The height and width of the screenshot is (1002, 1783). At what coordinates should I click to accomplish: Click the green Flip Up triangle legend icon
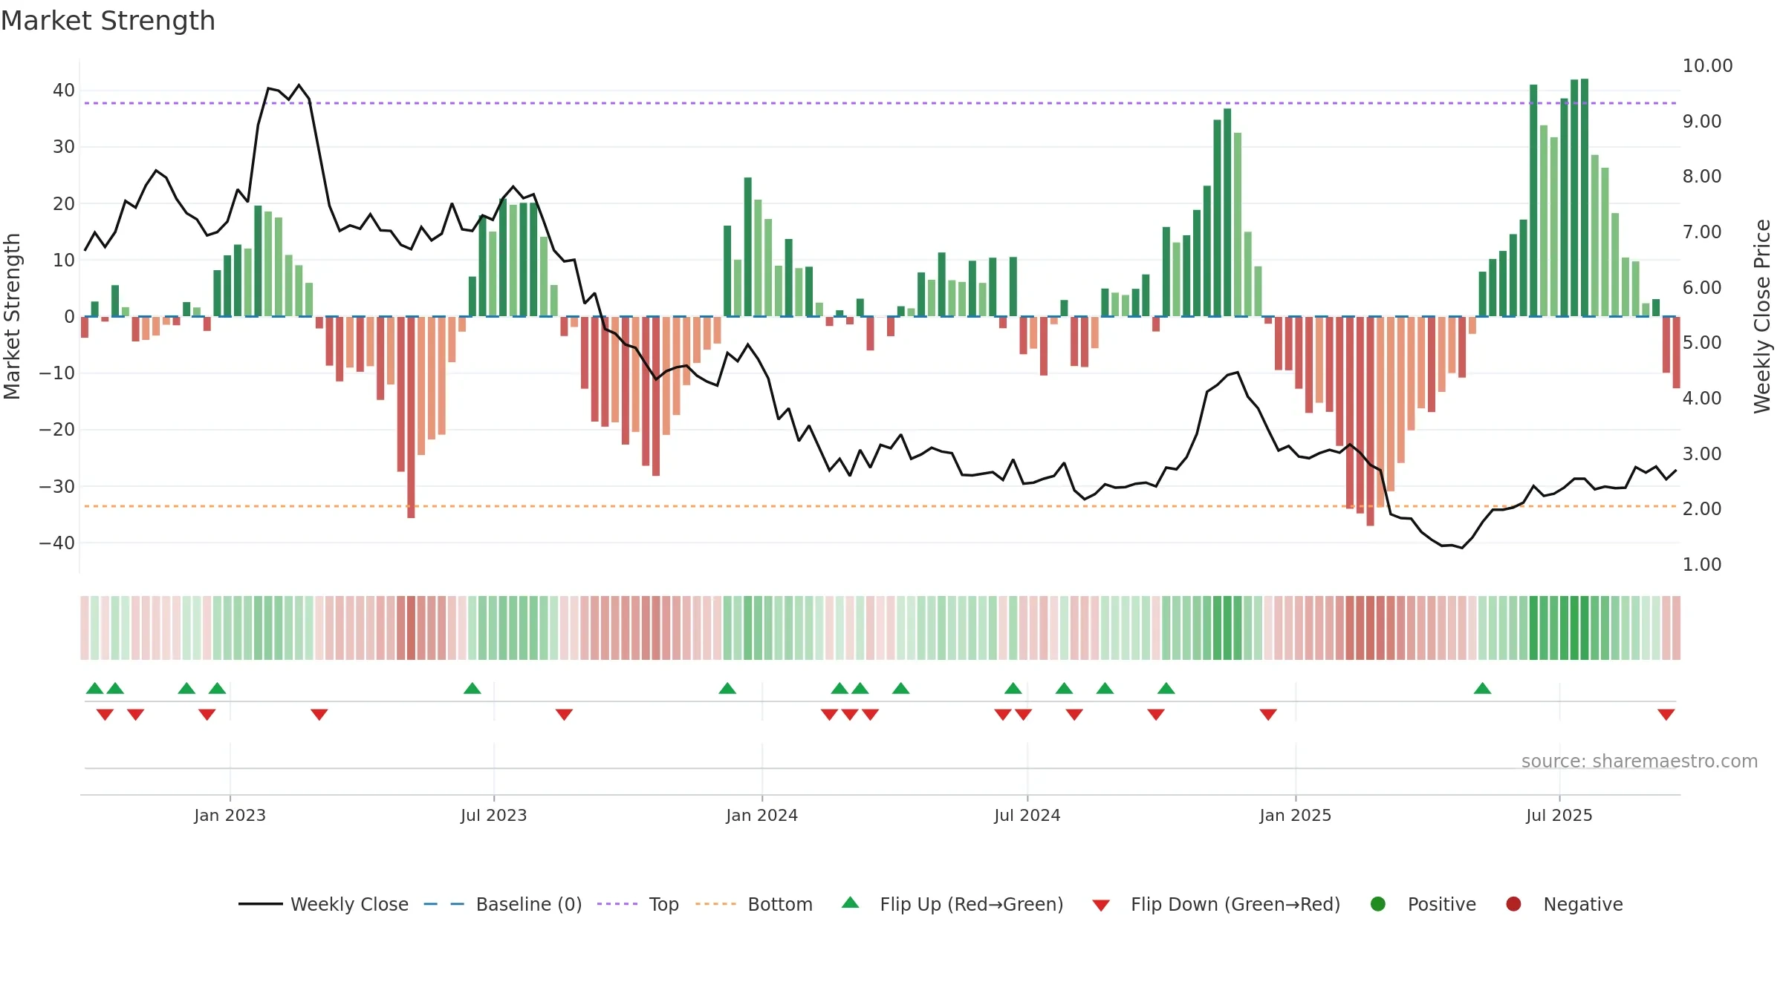(x=851, y=903)
